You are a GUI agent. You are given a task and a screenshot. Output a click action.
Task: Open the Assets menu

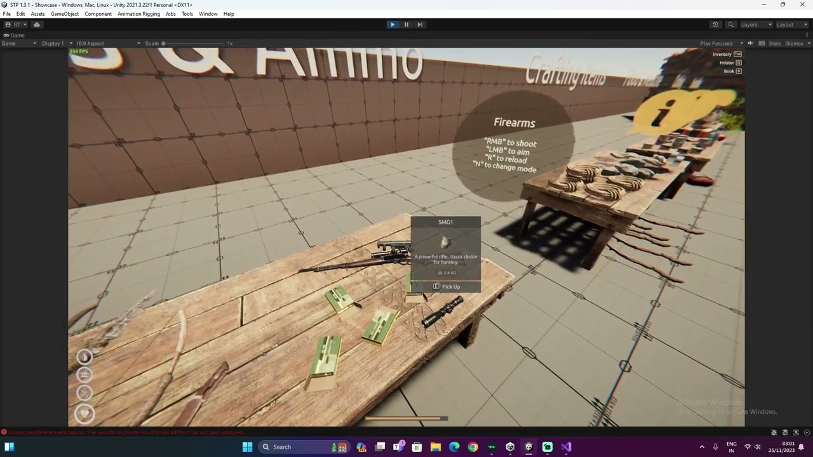38,14
